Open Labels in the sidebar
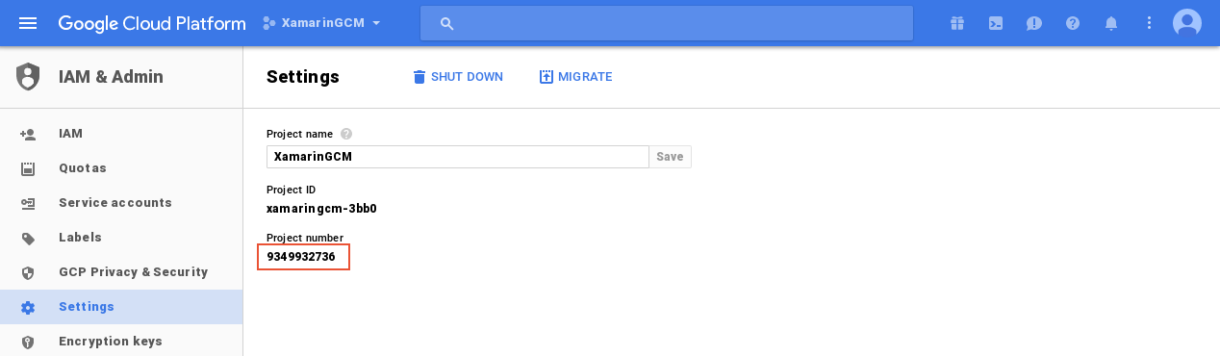The image size is (1220, 356). [121, 238]
